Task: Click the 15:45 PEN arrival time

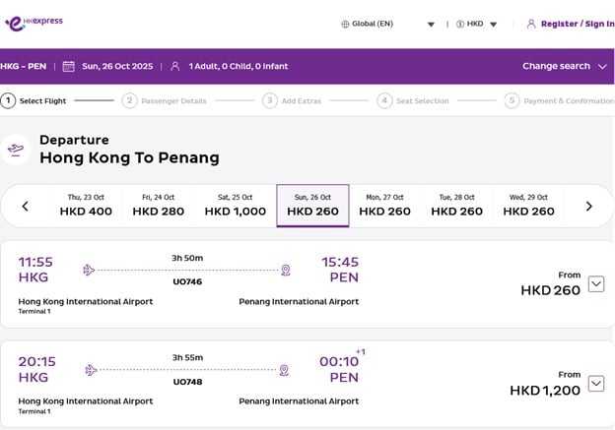Action: point(340,270)
